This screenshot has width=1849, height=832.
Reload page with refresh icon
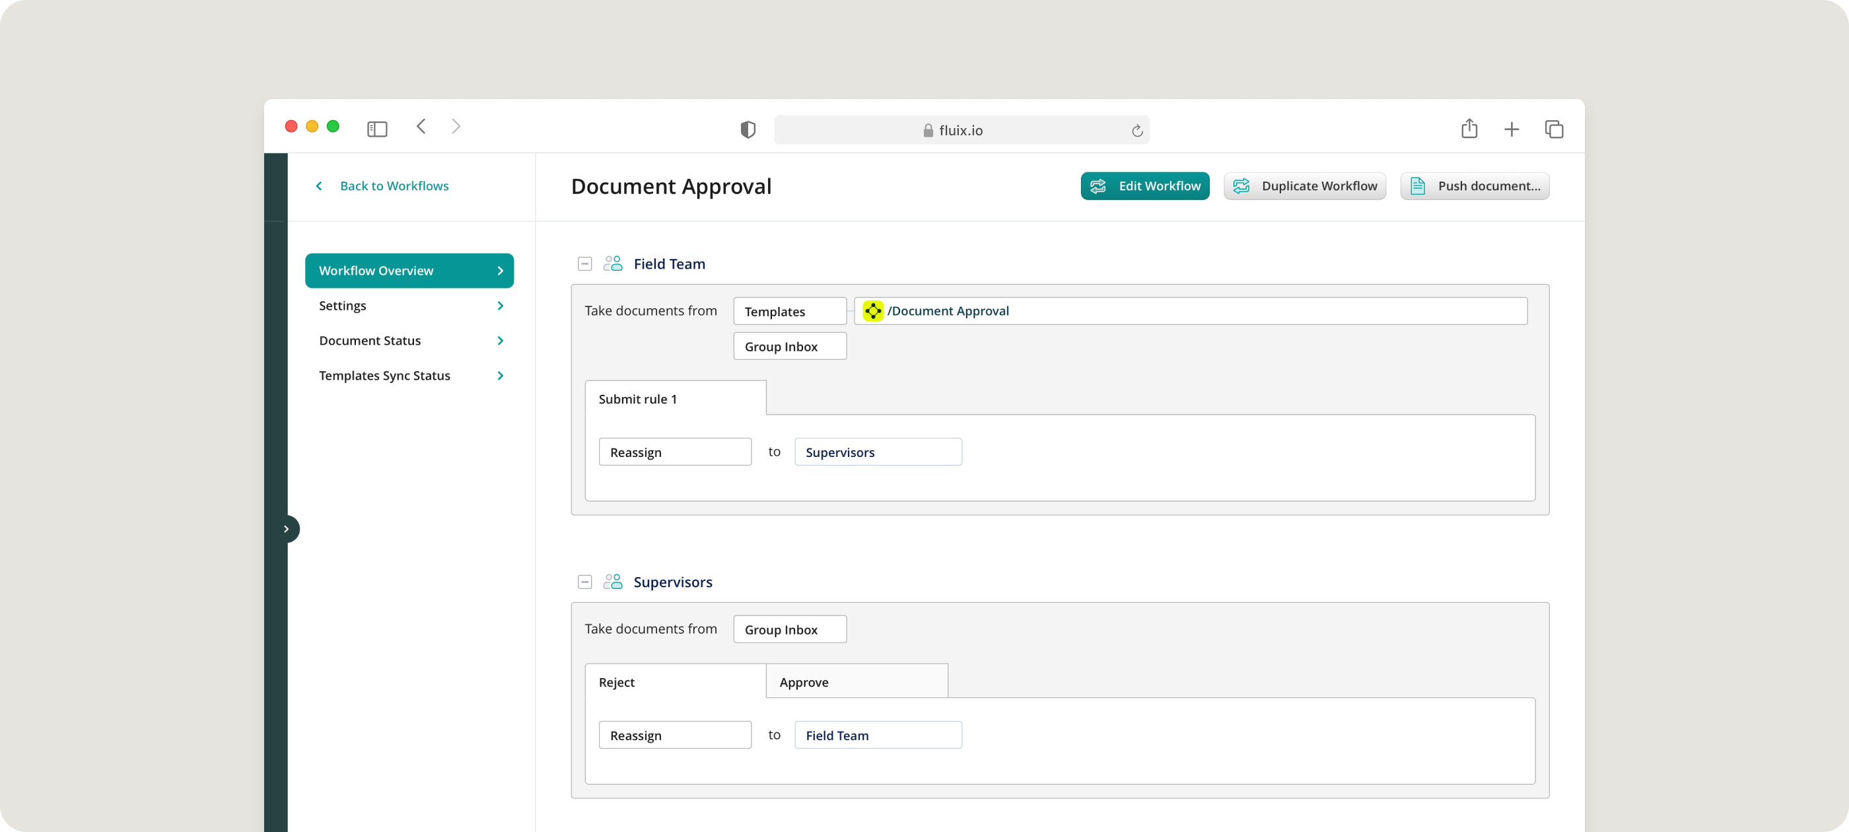[x=1136, y=131]
